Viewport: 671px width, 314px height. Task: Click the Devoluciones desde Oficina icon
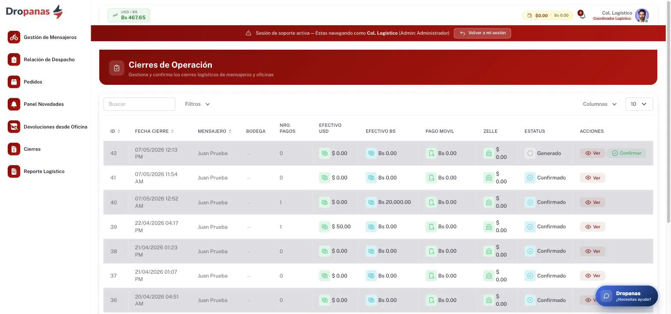tap(14, 127)
